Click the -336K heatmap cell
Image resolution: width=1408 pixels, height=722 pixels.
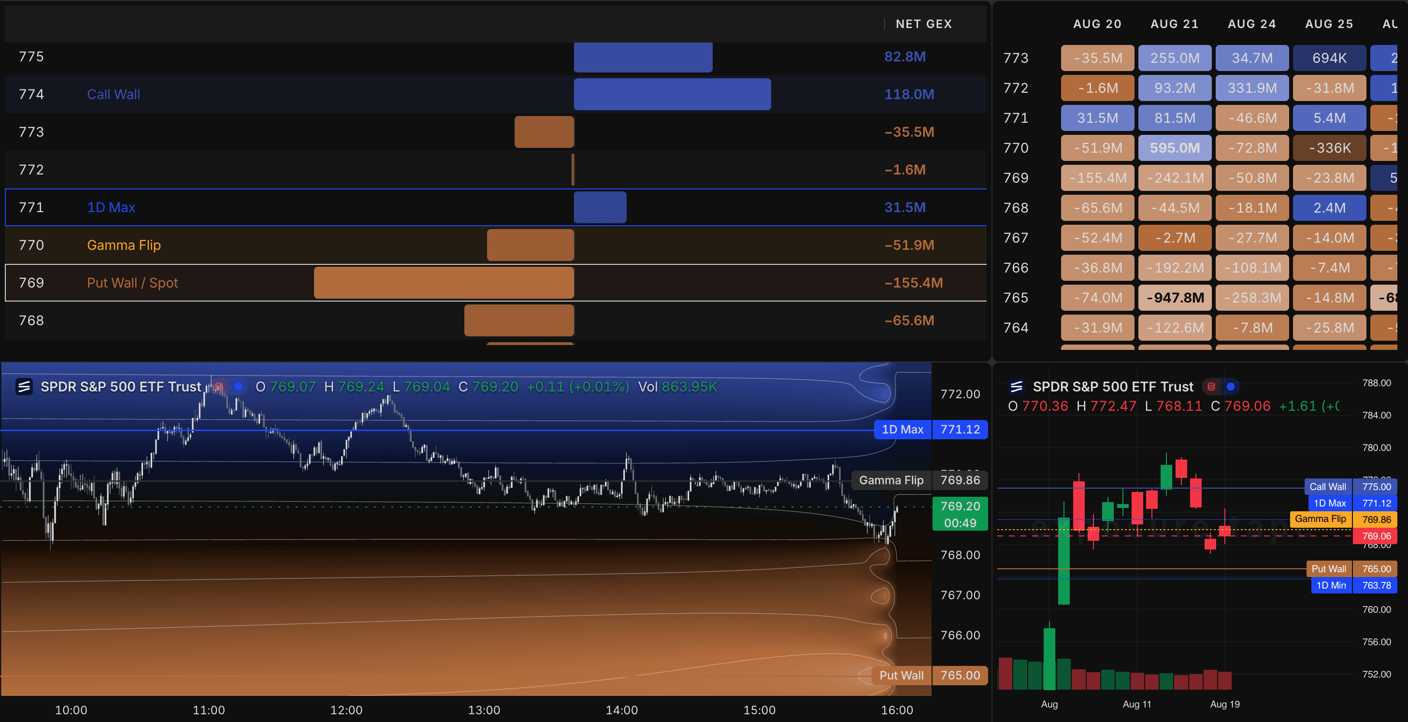pos(1329,148)
